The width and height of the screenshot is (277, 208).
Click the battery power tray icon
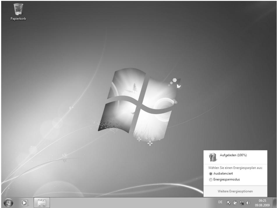(235, 203)
